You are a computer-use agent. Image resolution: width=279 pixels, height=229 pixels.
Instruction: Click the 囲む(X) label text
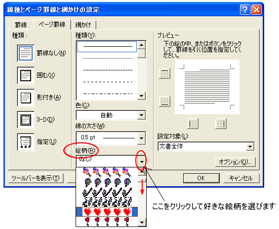(x=46, y=75)
